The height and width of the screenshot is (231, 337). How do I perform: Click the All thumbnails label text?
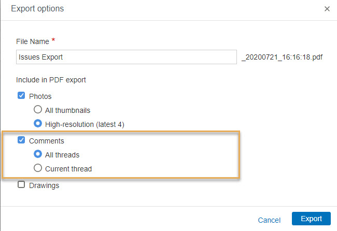click(68, 110)
